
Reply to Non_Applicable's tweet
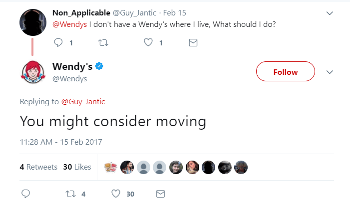[58, 43]
